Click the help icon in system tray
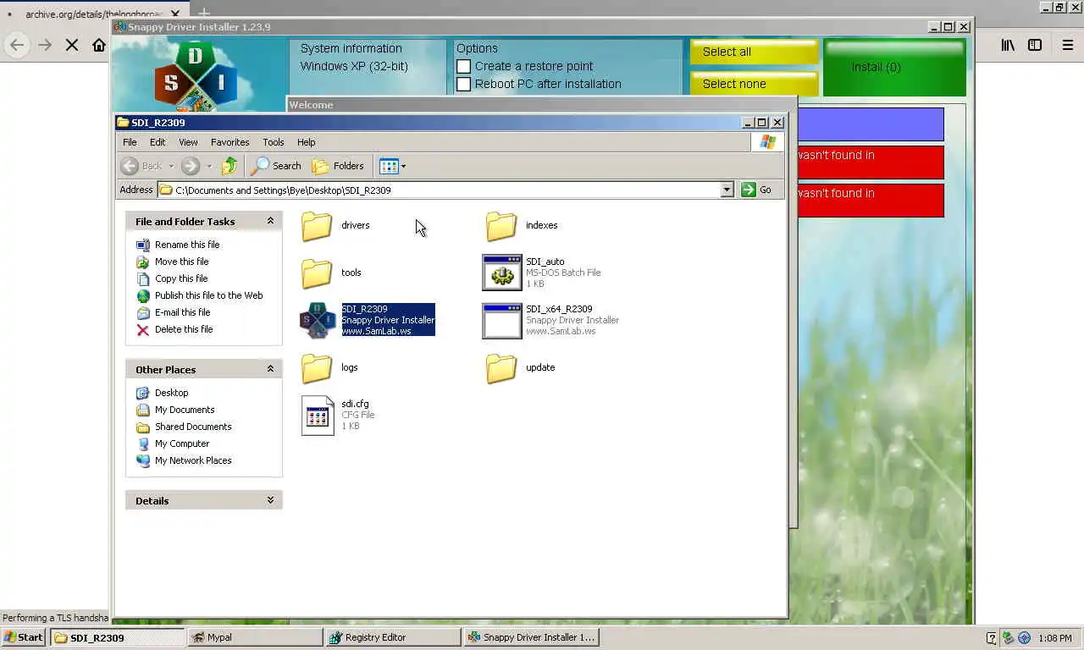Screen dimensions: 1084x650 click(x=992, y=638)
